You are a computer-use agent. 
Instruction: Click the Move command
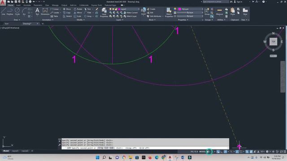(x=67, y=9)
